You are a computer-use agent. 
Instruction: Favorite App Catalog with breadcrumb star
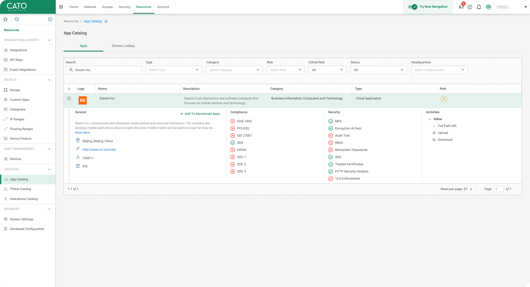106,21
